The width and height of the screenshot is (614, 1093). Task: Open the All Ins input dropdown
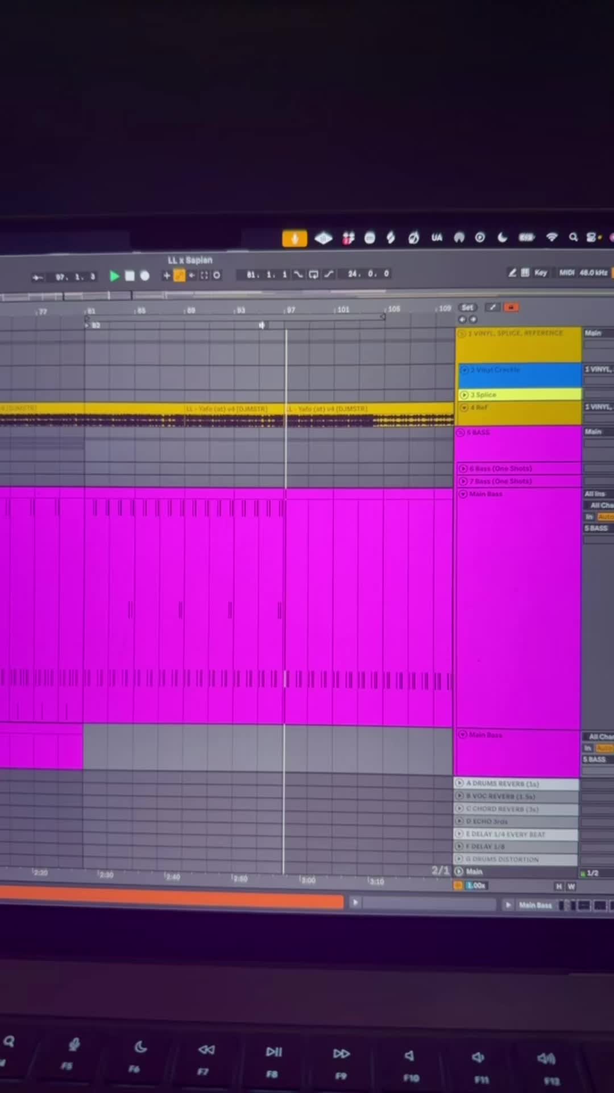pos(598,494)
